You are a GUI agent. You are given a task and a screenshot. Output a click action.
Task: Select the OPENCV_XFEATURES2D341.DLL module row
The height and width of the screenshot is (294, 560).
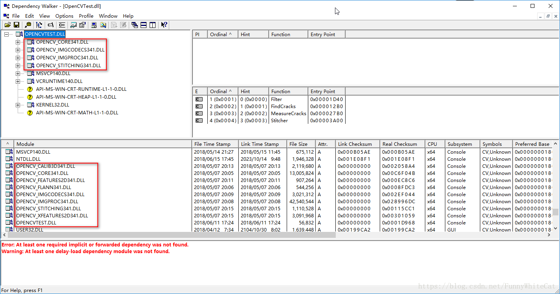tap(276, 216)
